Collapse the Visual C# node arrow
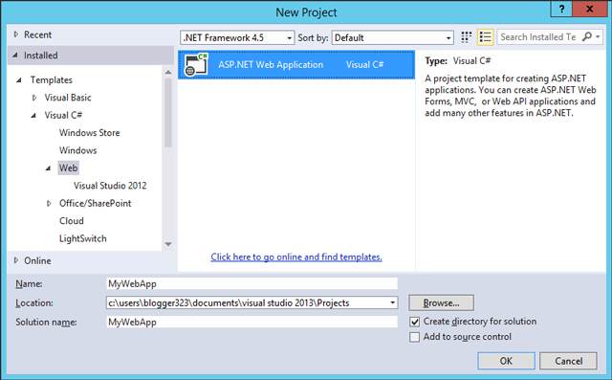Screen dimensions: 612x380 click(x=33, y=116)
